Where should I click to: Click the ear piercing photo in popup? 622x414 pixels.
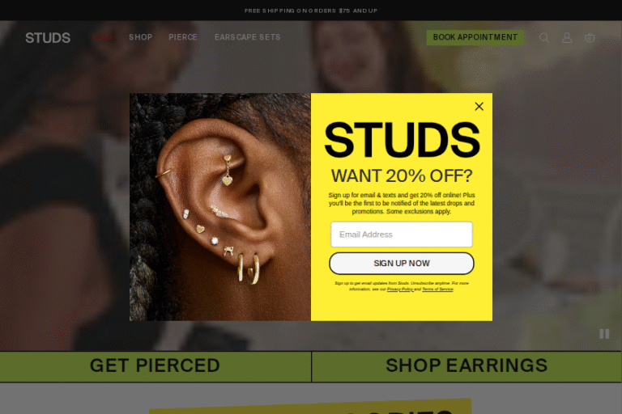click(220, 207)
